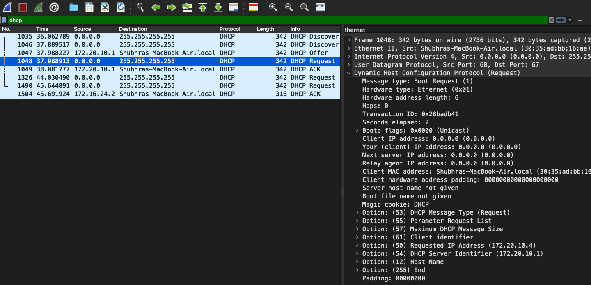Image resolution: width=591 pixels, height=285 pixels.
Task: Expand the Bootp flags field
Action: (x=357, y=130)
